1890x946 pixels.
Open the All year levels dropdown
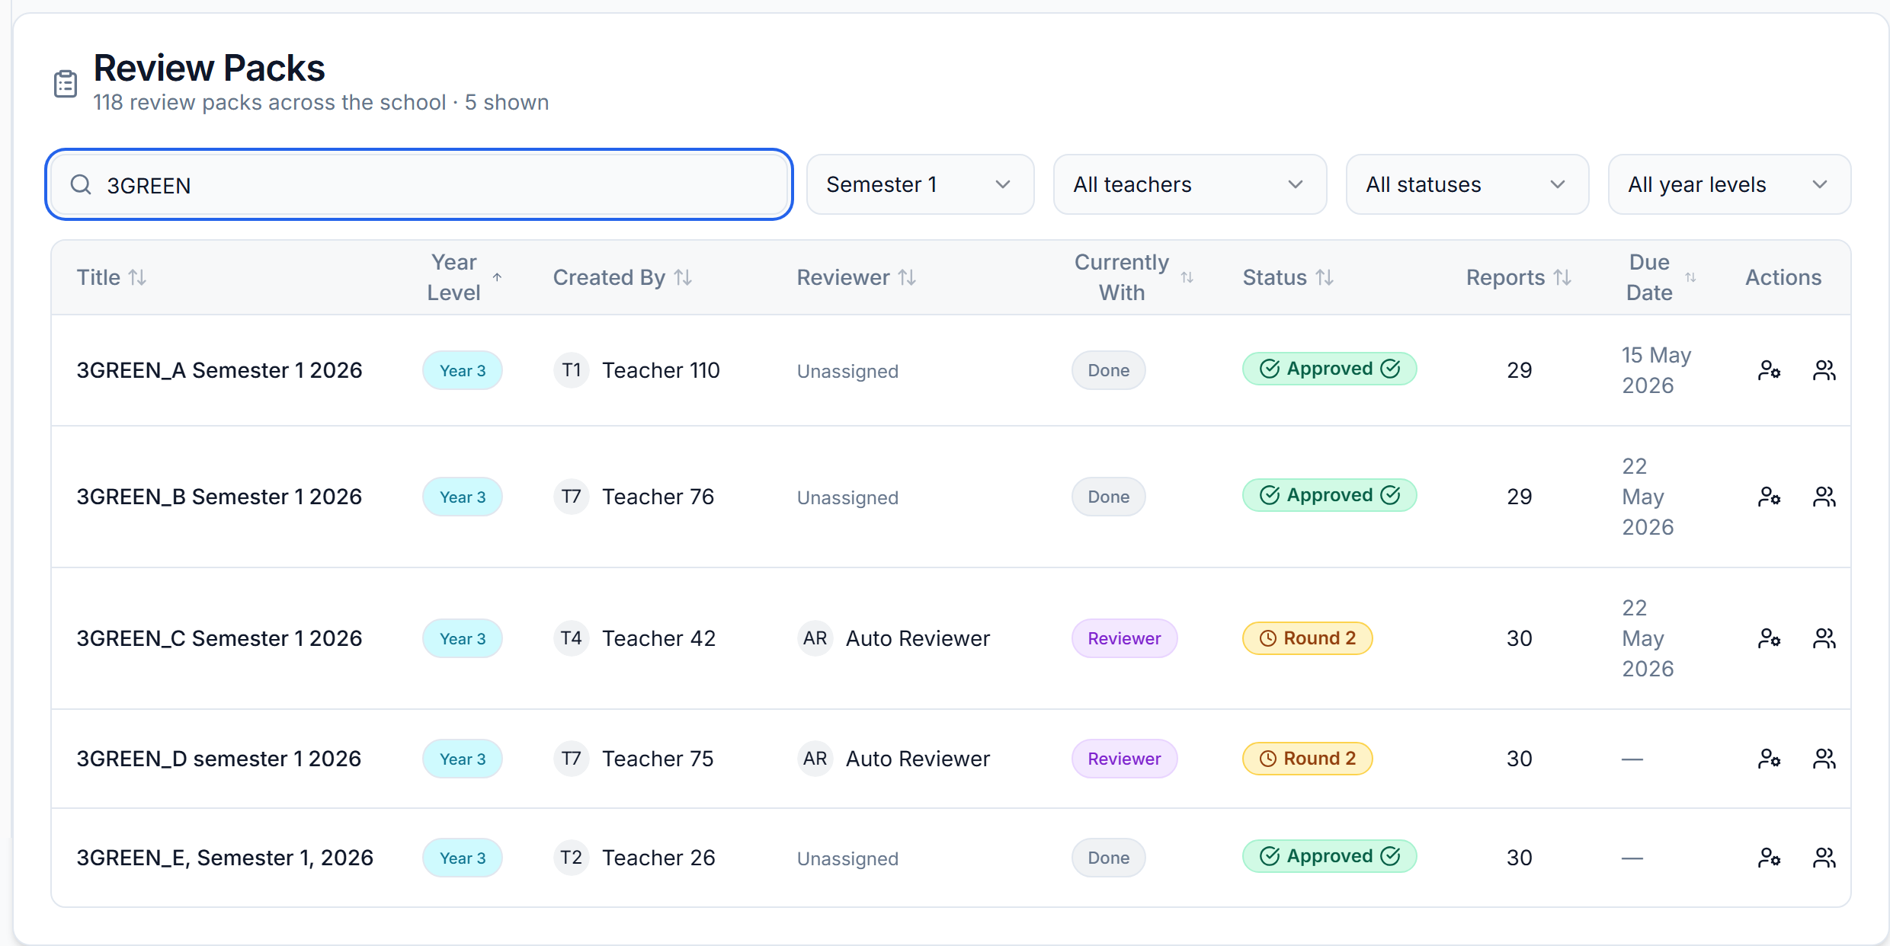coord(1729,184)
